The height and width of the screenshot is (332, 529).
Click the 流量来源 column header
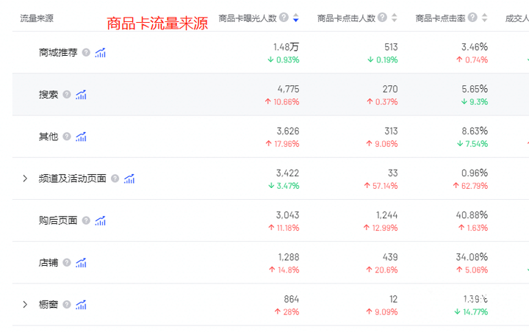tap(37, 18)
